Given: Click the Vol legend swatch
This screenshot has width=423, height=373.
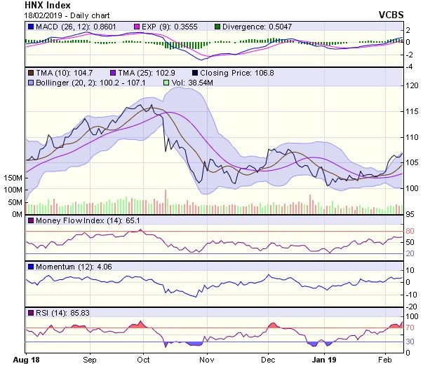Looking at the screenshot, I should point(166,83).
